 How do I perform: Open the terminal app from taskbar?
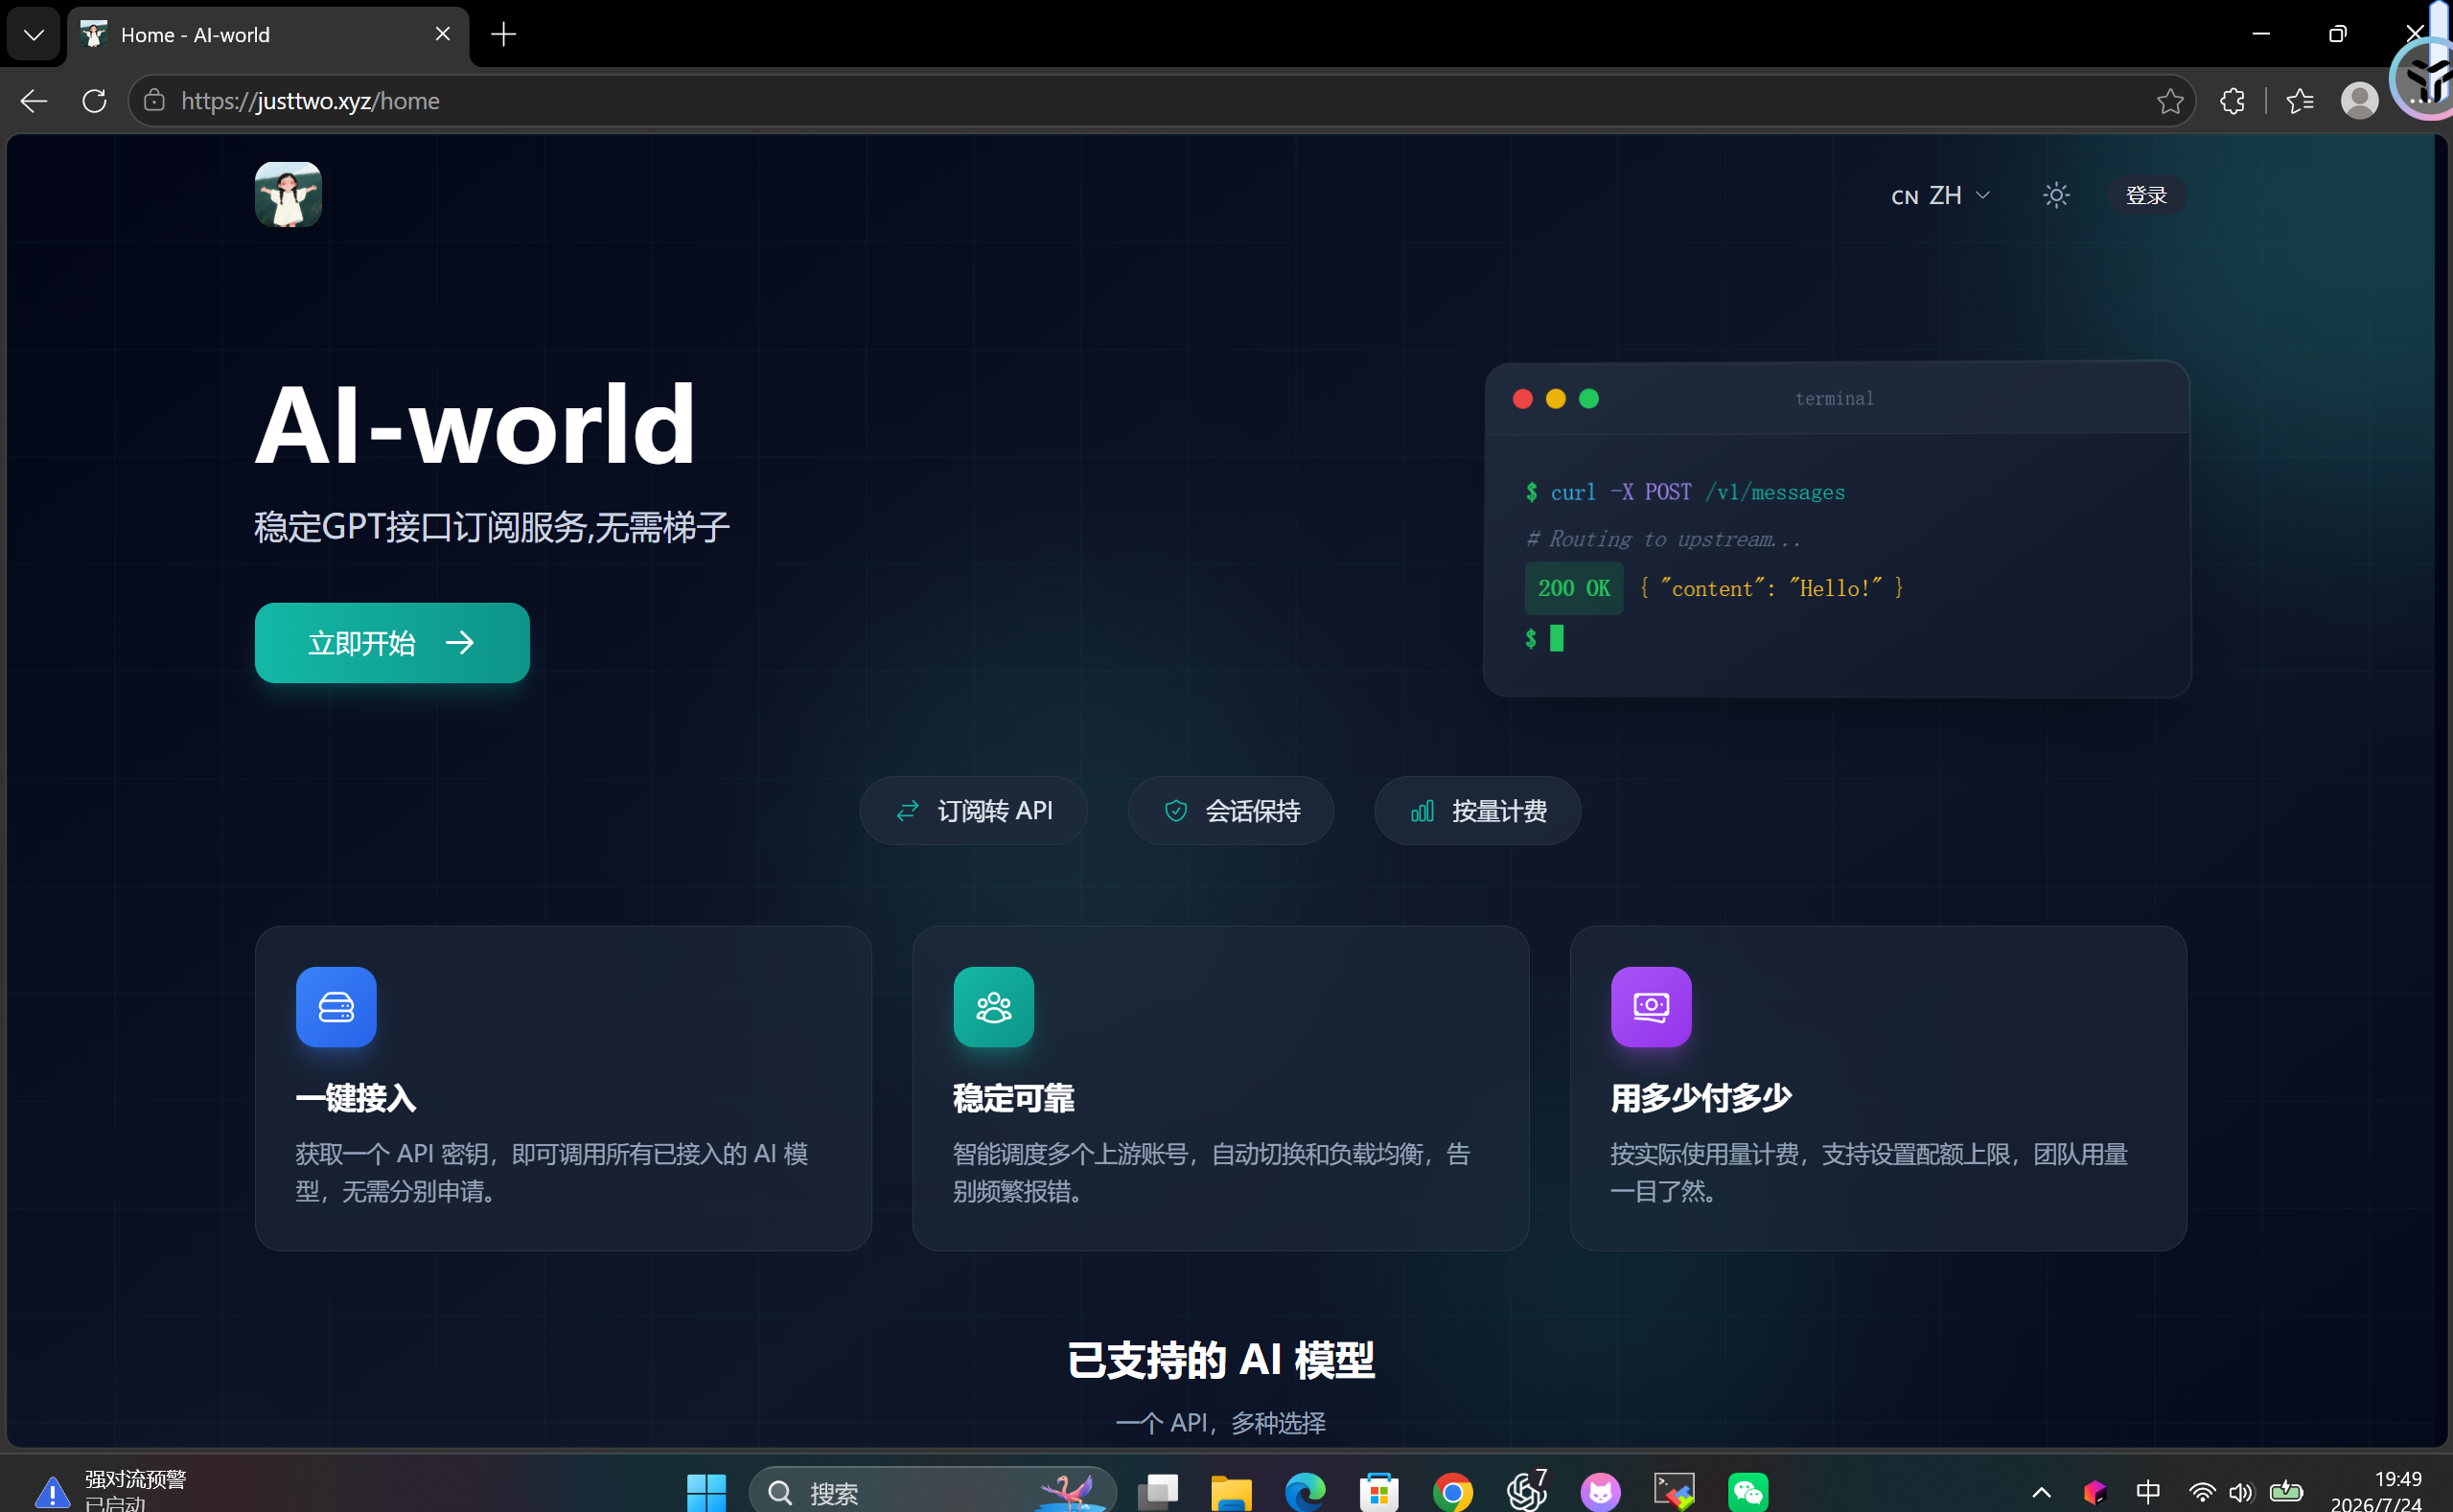click(1675, 1492)
